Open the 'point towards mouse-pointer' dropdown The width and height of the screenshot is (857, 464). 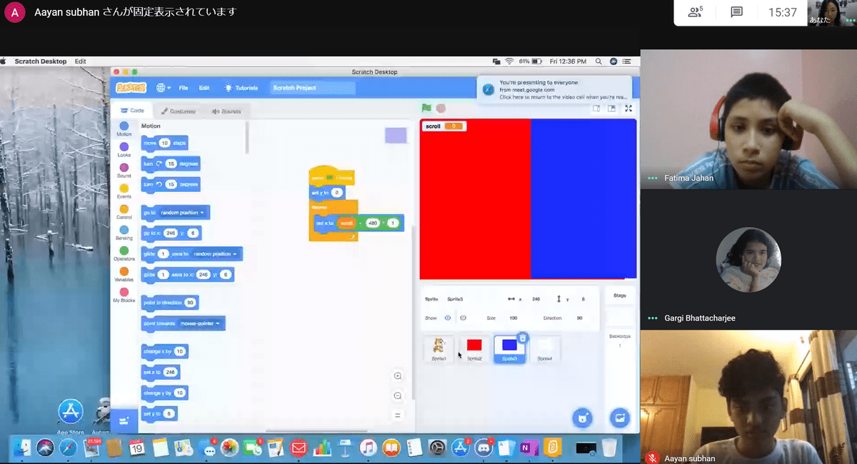(x=201, y=323)
